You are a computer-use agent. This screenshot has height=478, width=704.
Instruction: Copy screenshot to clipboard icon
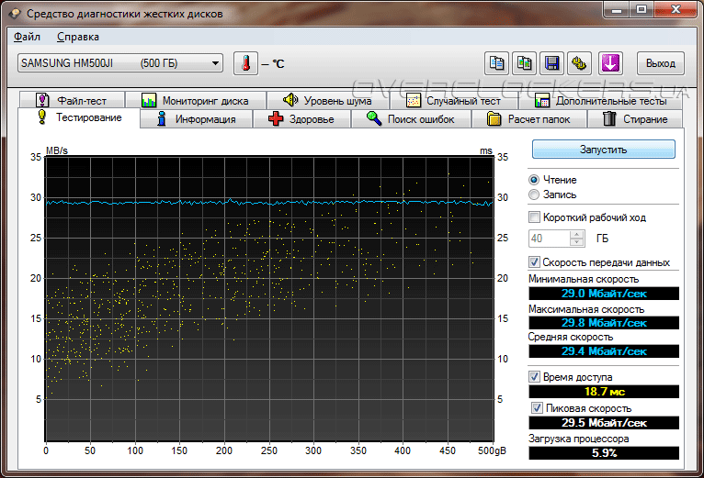524,63
